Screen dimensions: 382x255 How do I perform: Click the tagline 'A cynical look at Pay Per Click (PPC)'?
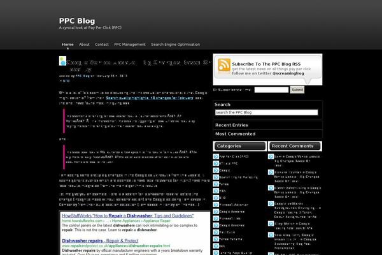(x=90, y=27)
